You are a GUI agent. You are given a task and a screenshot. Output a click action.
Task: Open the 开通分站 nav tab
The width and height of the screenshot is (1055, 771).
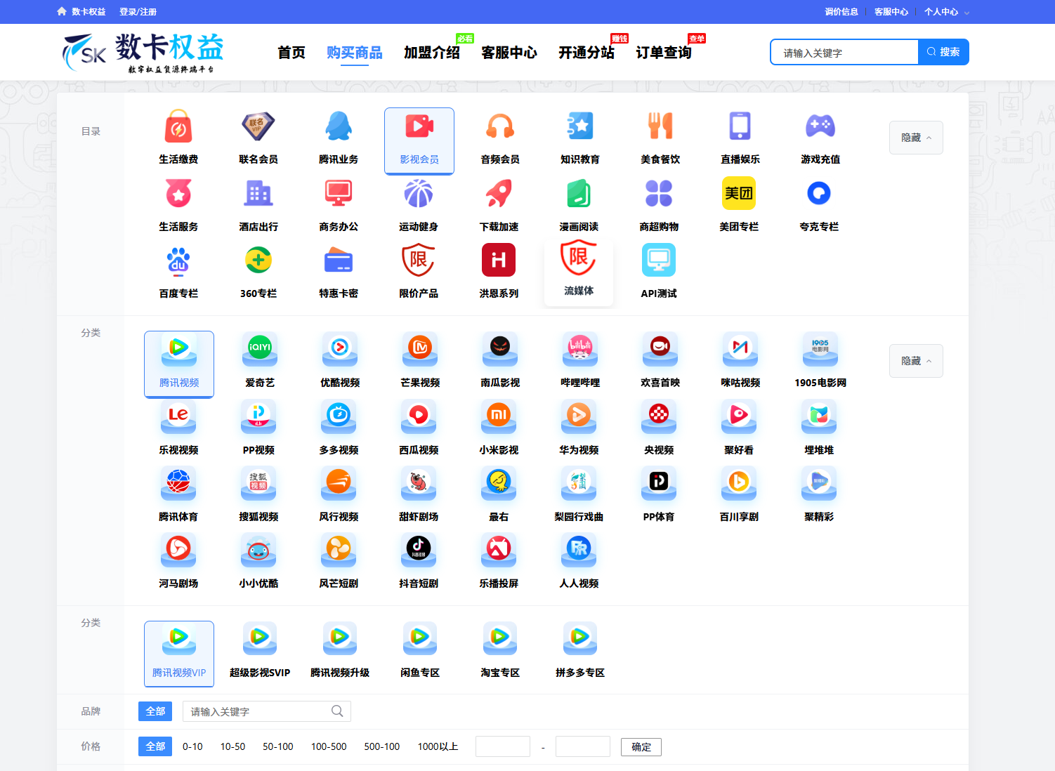(587, 53)
